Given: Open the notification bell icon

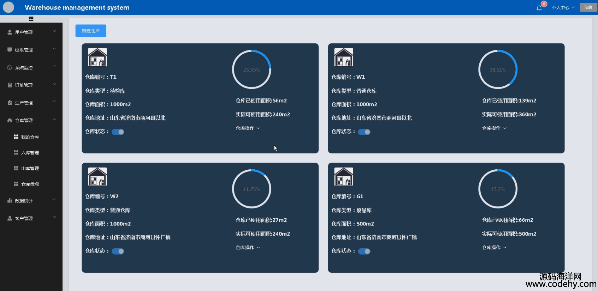Looking at the screenshot, I should [539, 8].
